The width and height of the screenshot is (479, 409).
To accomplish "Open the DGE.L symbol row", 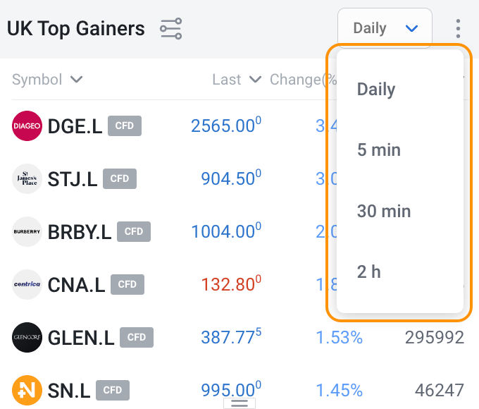I will 74,126.
